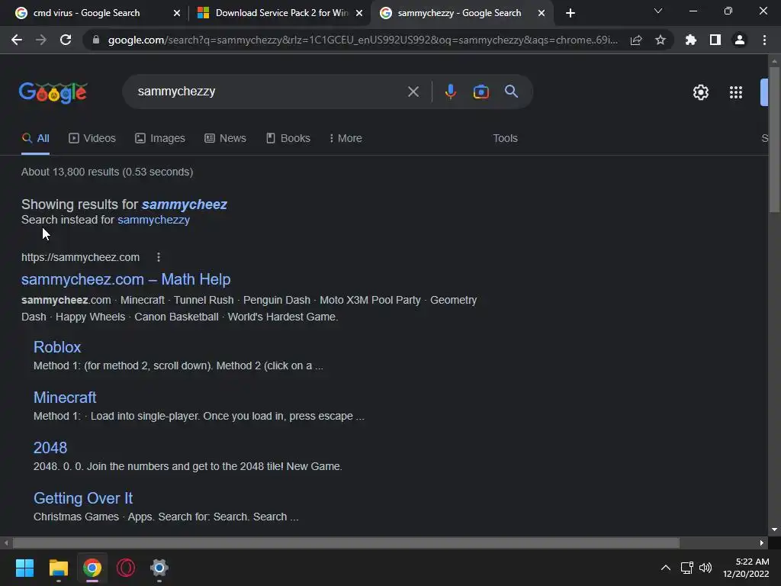Open the Chrome three-dot menu
The width and height of the screenshot is (781, 586).
coord(764,40)
